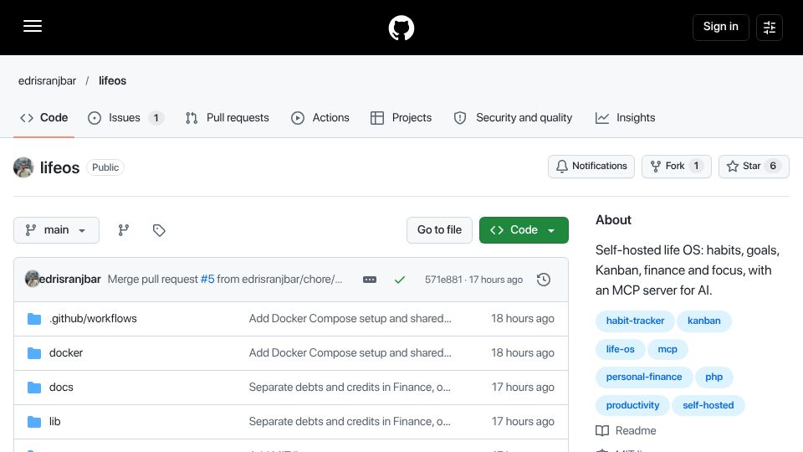Viewport: 803px width, 452px height.
Task: Open commit message in docker row
Action: point(350,353)
